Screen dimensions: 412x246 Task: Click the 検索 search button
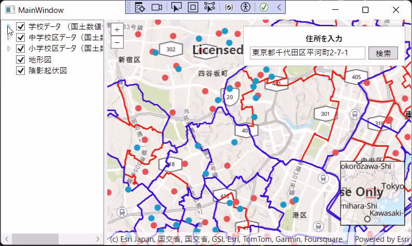[x=383, y=53]
